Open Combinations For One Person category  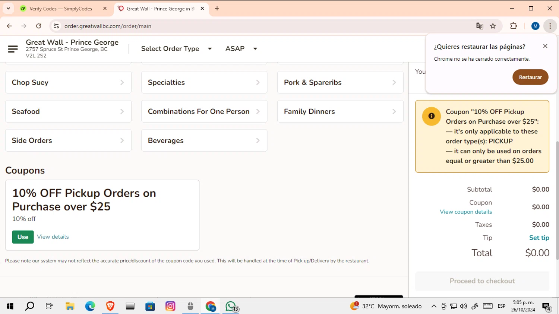[x=204, y=111]
